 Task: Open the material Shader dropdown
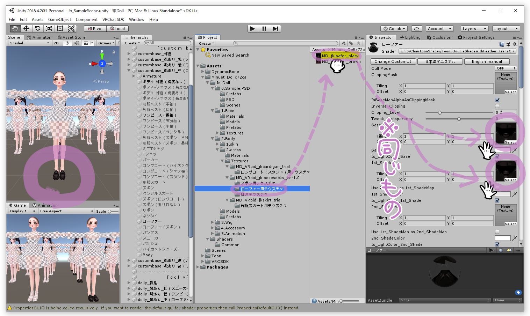[458, 51]
